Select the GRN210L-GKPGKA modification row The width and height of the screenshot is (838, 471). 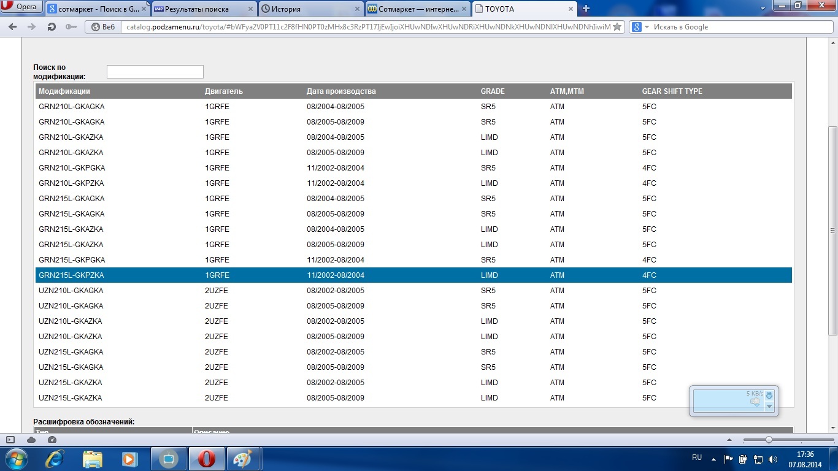[x=413, y=168]
